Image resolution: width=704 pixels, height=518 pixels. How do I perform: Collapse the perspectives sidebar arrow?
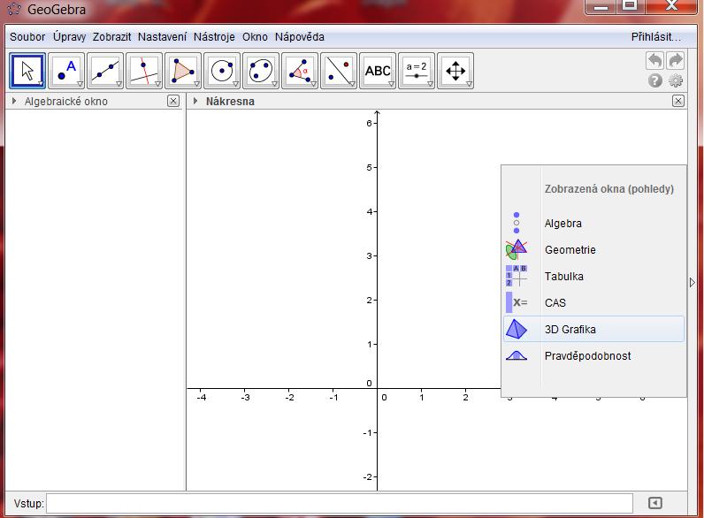pyautogui.click(x=692, y=282)
